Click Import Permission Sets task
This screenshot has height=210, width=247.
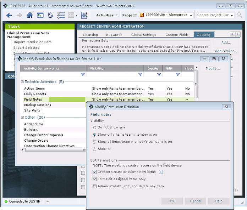coord(32,42)
